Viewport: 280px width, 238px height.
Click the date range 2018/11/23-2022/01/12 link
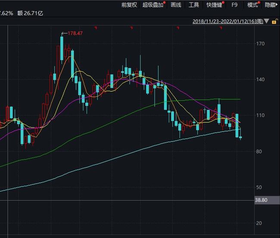(228, 22)
